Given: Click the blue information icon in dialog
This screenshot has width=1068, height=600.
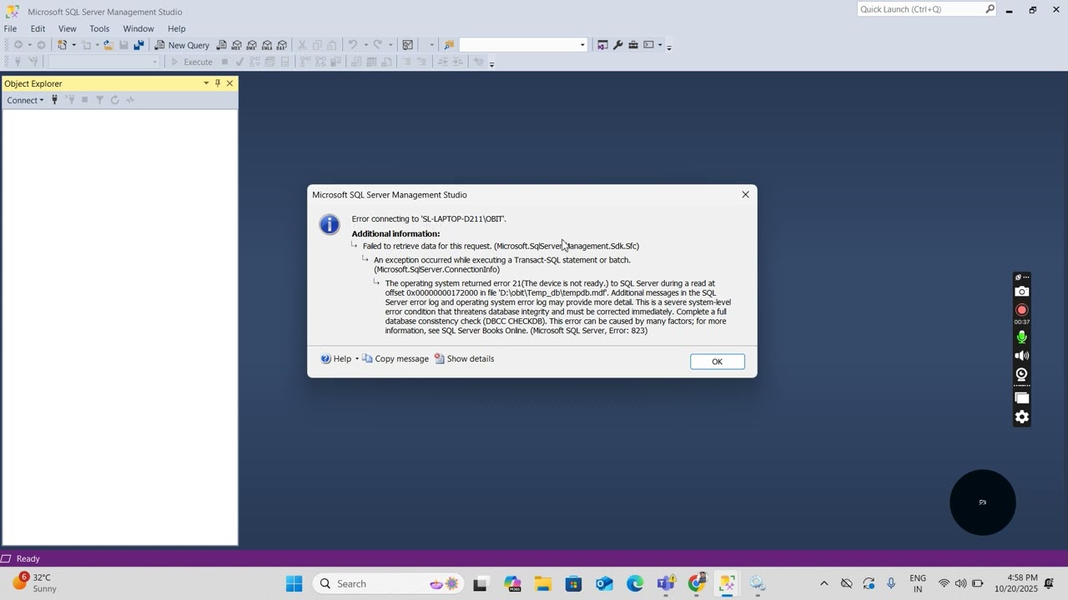Looking at the screenshot, I should click(330, 224).
